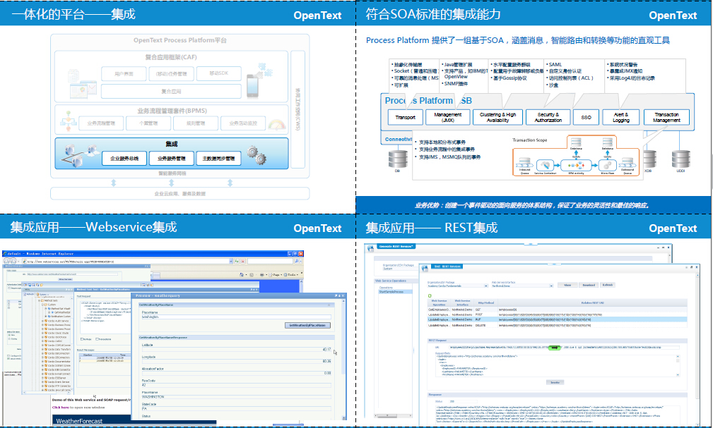The width and height of the screenshot is (713, 428).
Task: Select the POST row in the REST table
Action: coord(557,314)
